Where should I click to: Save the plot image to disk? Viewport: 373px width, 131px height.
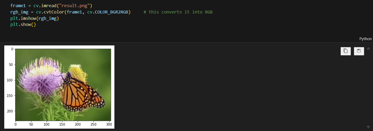(359, 51)
